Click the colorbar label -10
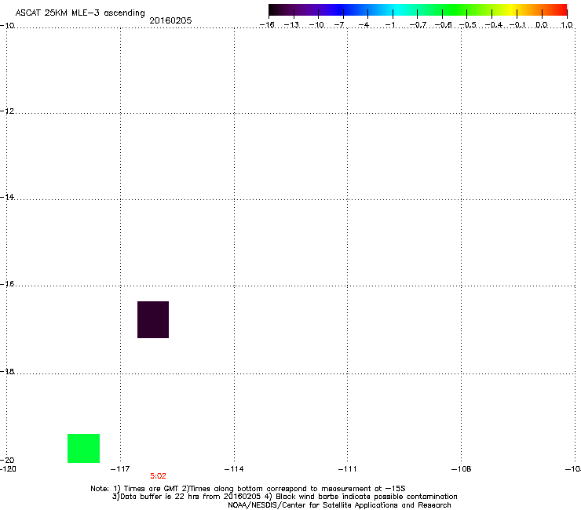This screenshot has width=581, height=510. click(316, 25)
